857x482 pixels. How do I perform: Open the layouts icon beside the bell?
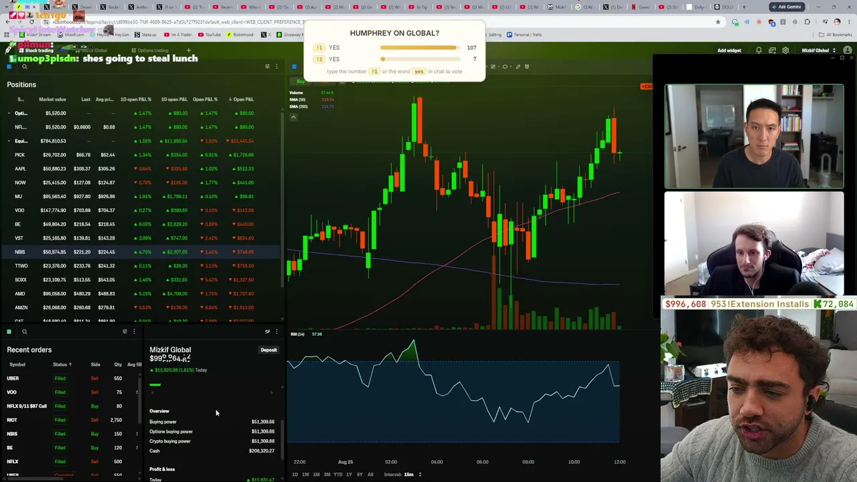[x=772, y=50]
